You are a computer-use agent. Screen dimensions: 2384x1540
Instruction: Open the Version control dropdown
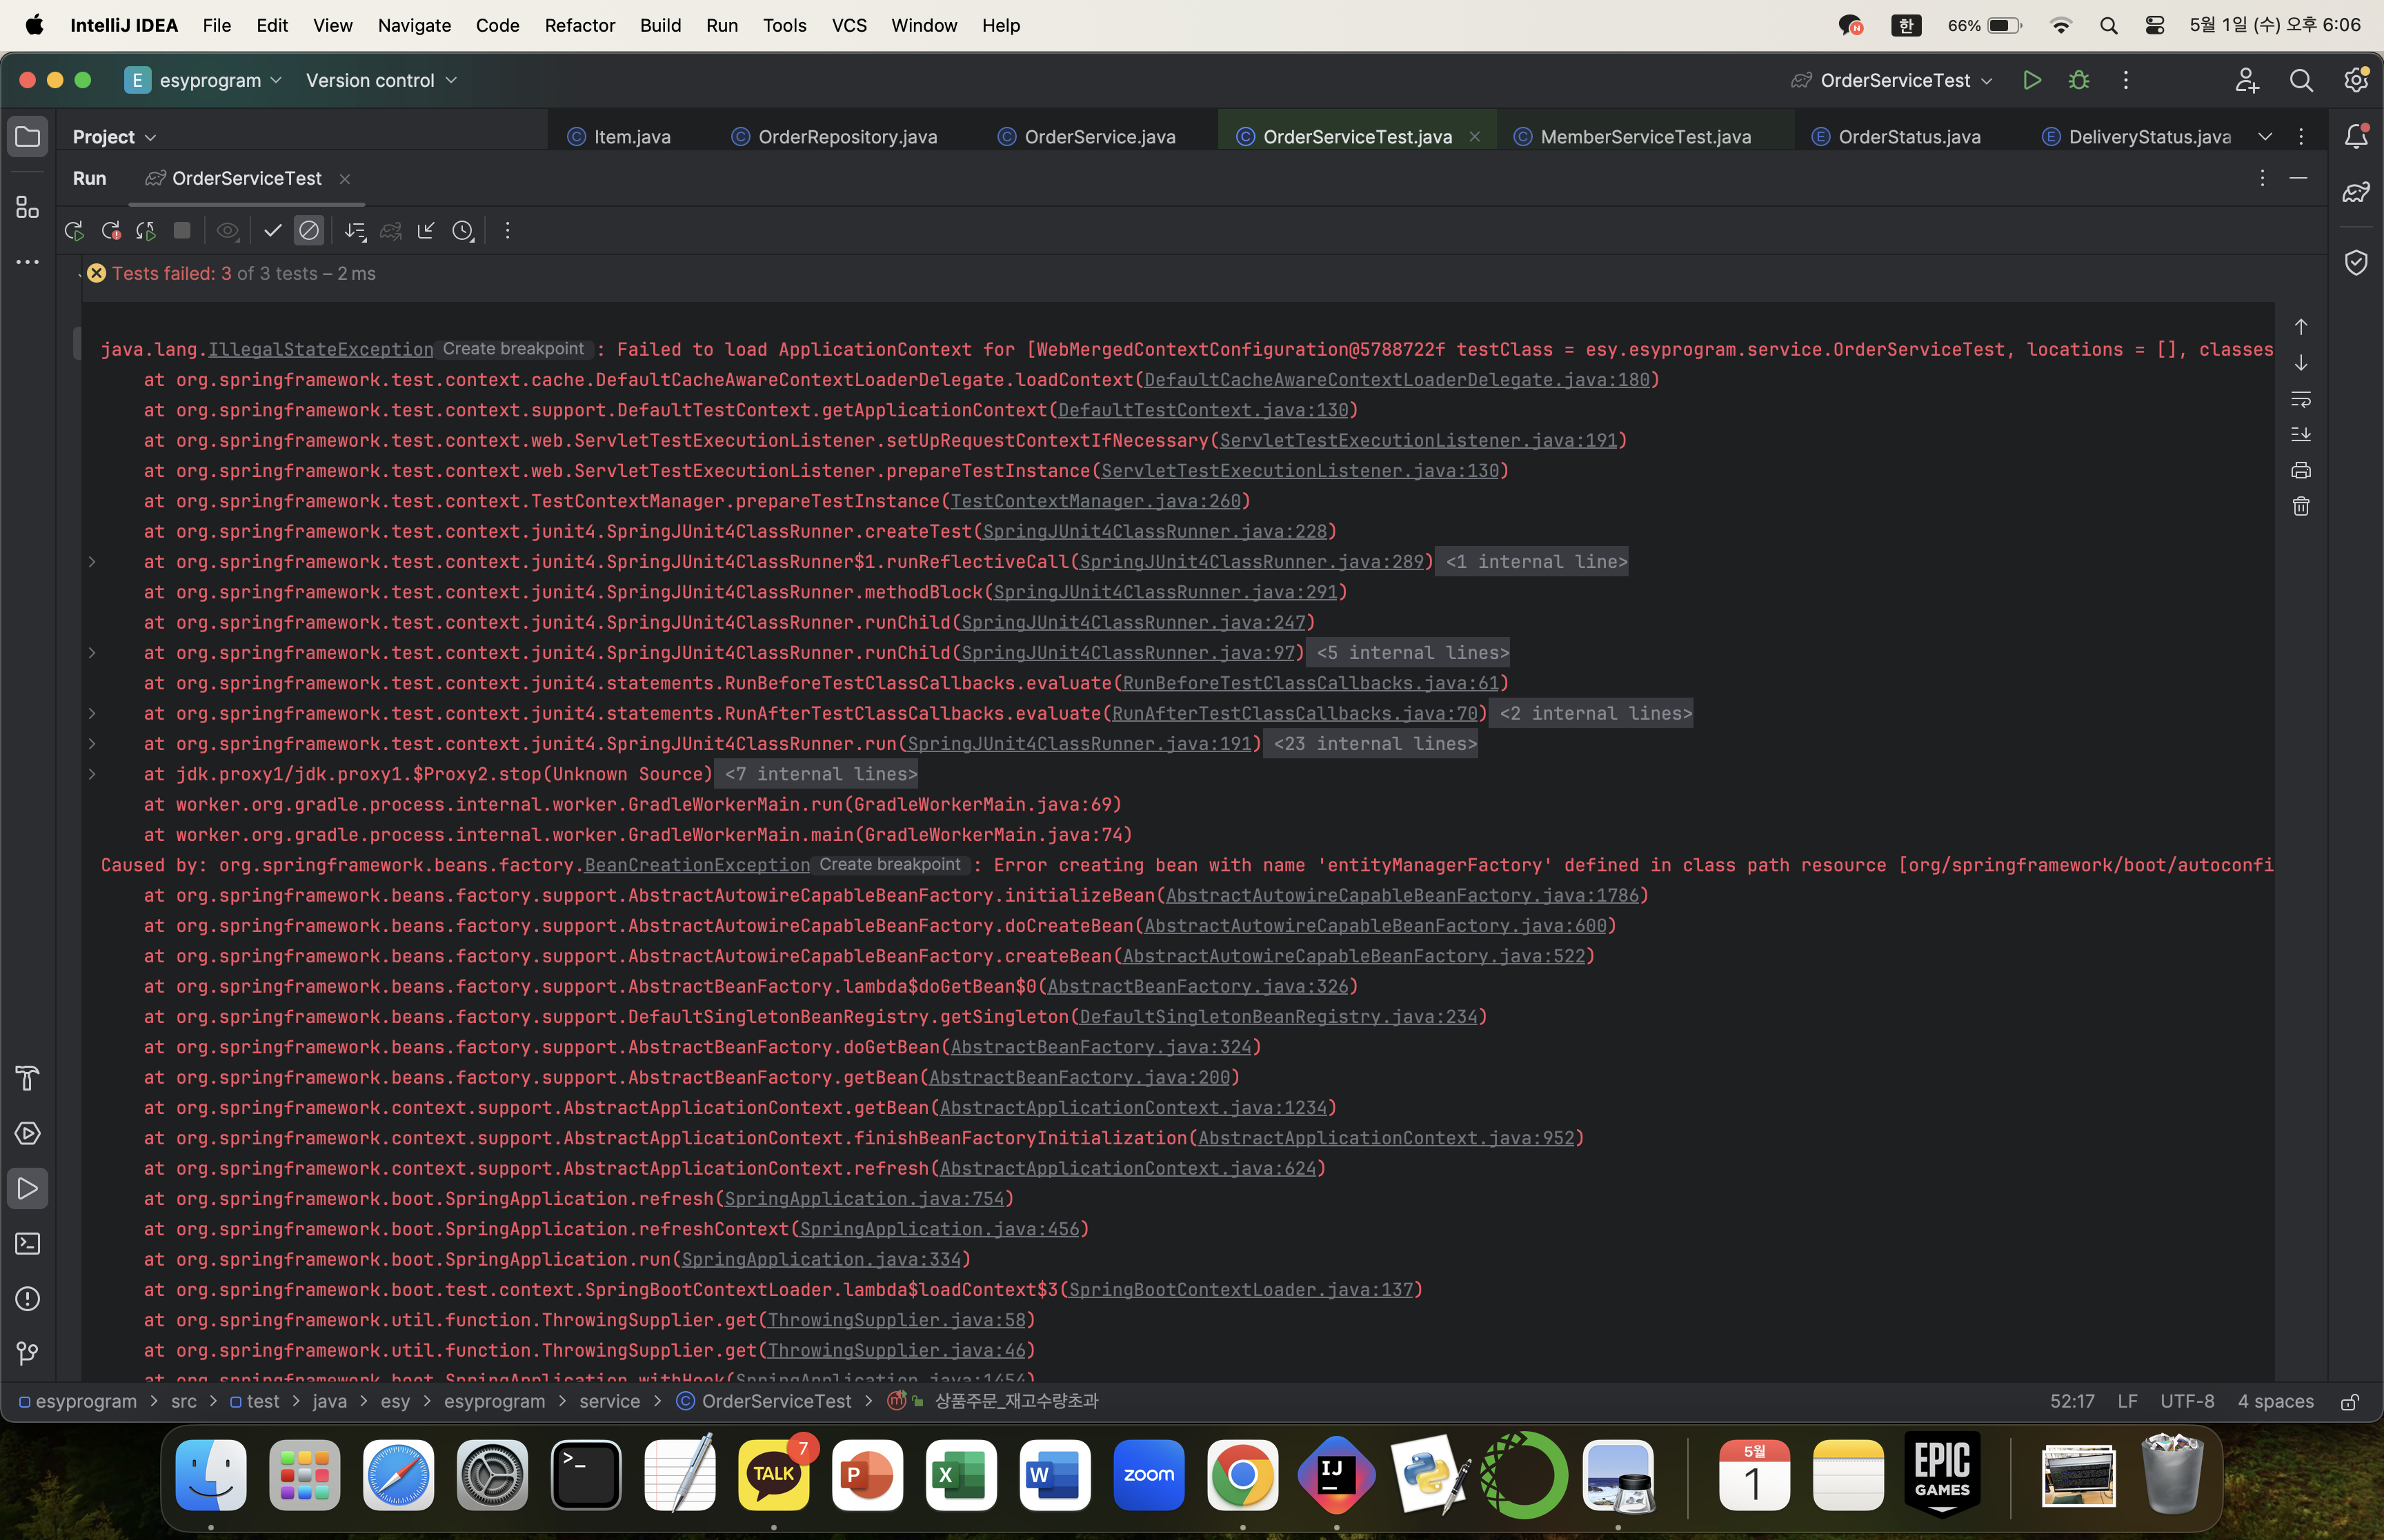(381, 80)
